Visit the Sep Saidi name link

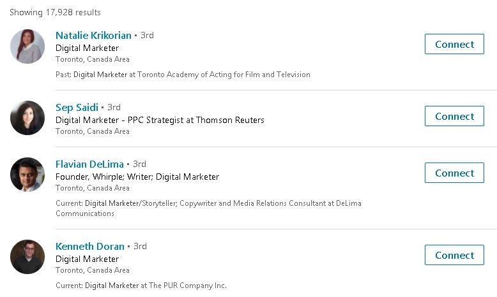click(77, 108)
